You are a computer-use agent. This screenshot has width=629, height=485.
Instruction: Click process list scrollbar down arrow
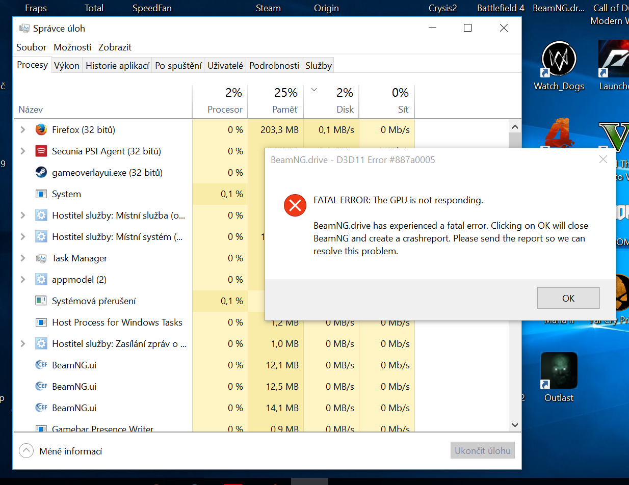[515, 424]
